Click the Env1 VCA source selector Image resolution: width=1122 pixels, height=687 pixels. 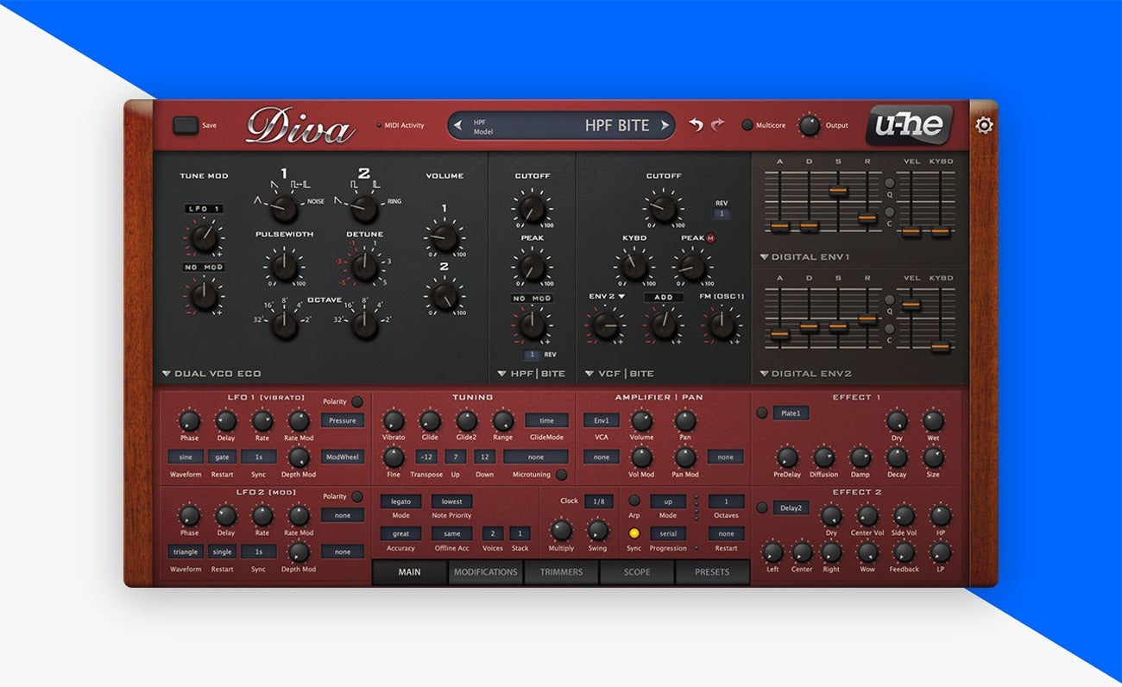pos(601,420)
